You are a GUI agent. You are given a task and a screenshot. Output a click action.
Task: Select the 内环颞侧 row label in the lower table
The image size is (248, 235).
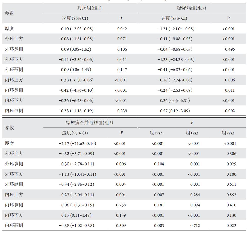(x=14, y=225)
